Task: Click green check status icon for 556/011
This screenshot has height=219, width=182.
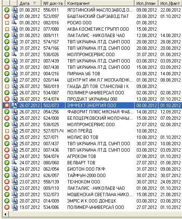Action: point(7,10)
